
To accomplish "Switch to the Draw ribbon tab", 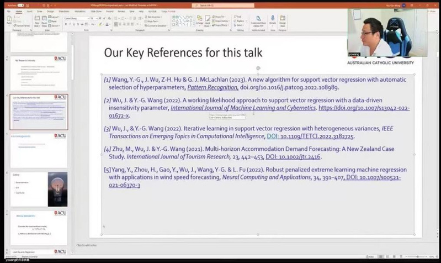I will (39, 11).
